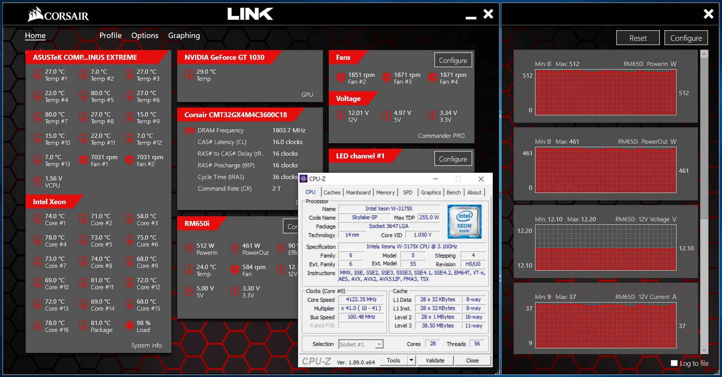Click the Validate button in CPU-Z
This screenshot has height=377, width=722.
pyautogui.click(x=435, y=360)
